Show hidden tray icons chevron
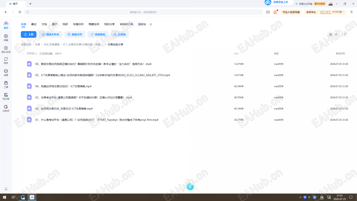The height and width of the screenshot is (201, 357). click(300, 197)
